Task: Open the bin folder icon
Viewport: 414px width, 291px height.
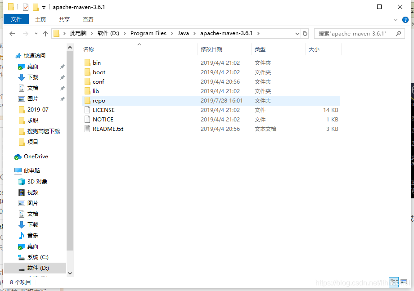Action: point(87,63)
